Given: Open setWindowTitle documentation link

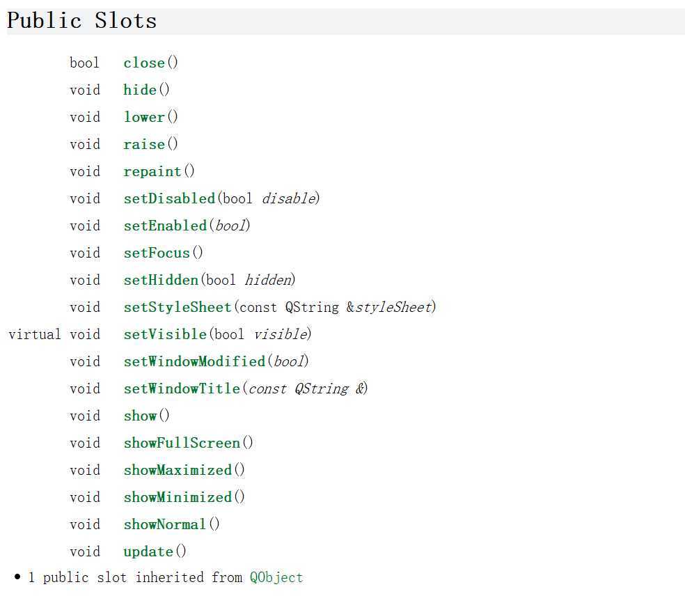Looking at the screenshot, I should [182, 389].
